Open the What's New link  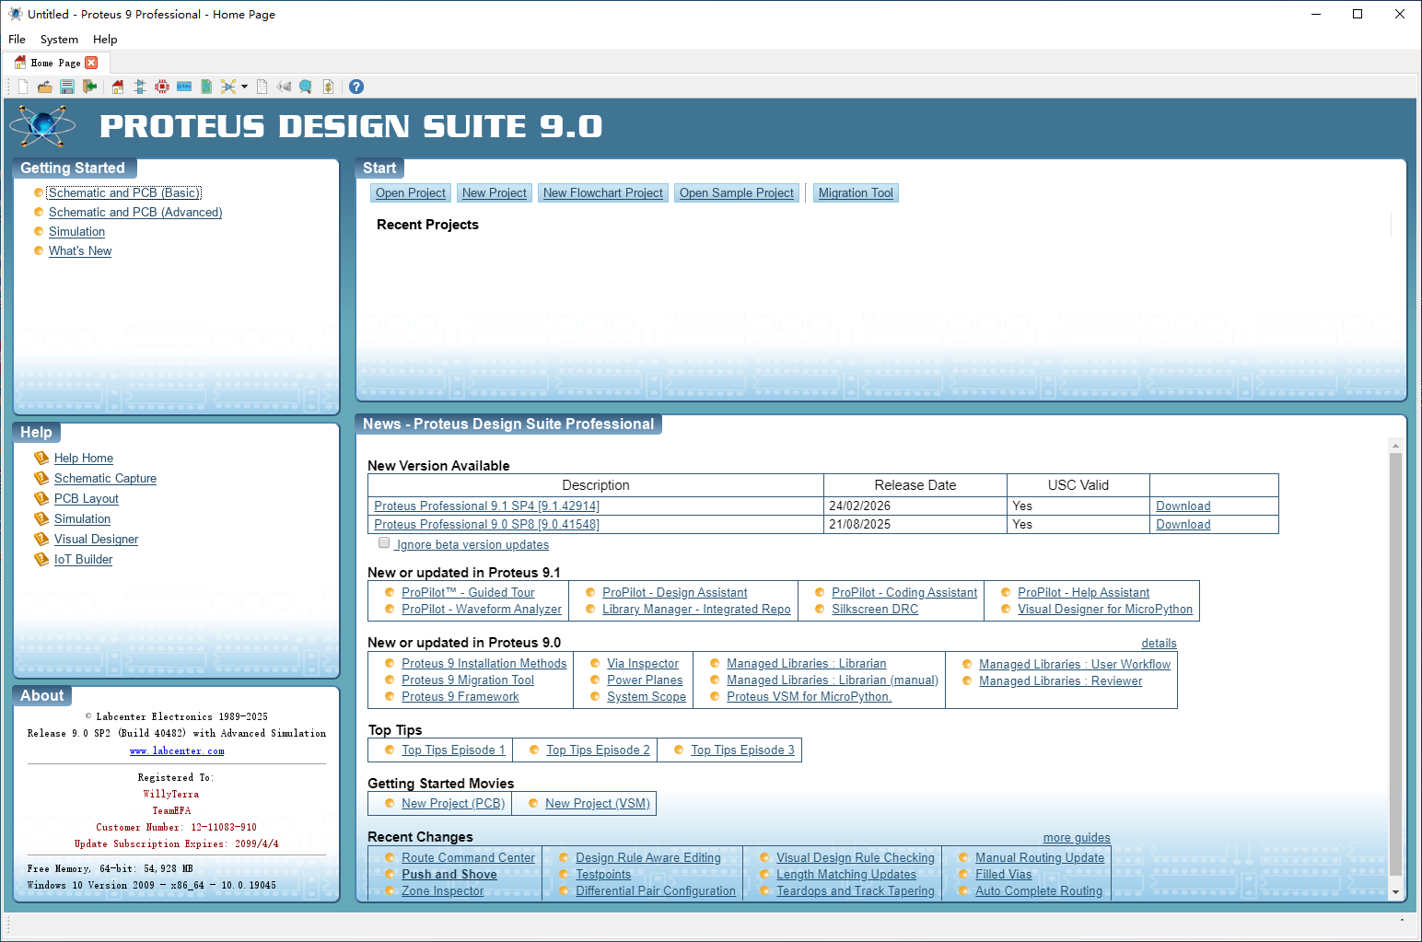[80, 250]
